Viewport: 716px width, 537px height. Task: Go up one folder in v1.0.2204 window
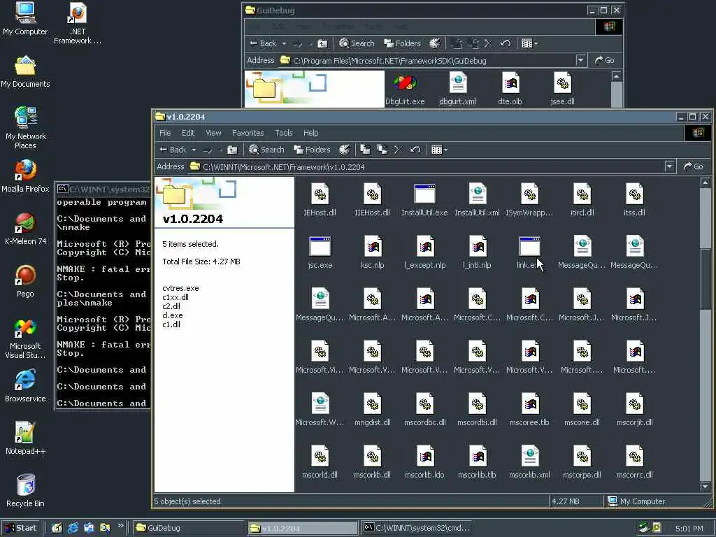[x=232, y=150]
